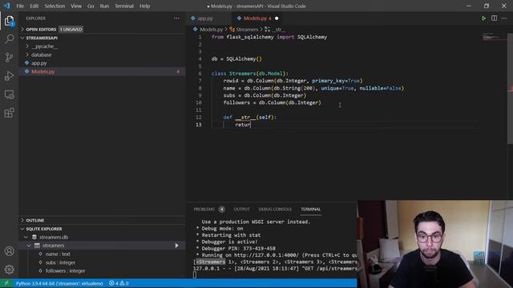Click the '1 UNSAVED' badge in Open Editors

tap(71, 30)
